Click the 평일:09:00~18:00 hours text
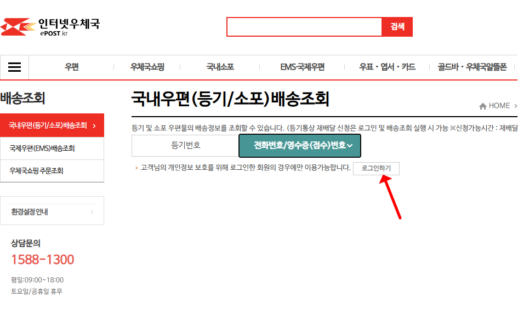This screenshot has width=518, height=321. [37, 280]
